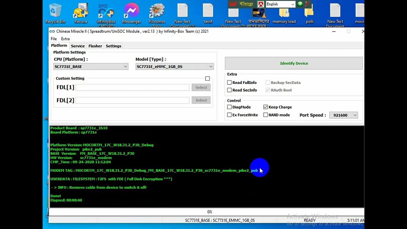Click the Done! log line
Image resolution: width=407 pixels, height=229 pixels.
(x=56, y=196)
